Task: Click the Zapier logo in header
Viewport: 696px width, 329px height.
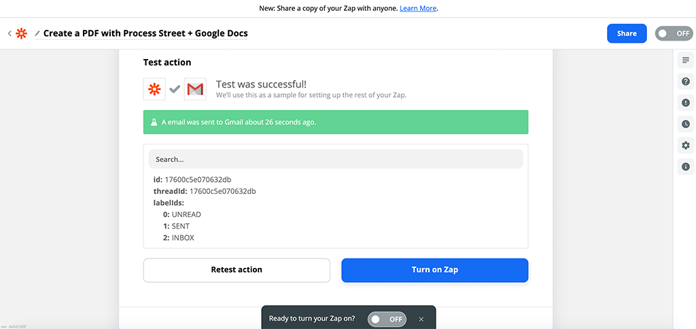Action: 22,33
